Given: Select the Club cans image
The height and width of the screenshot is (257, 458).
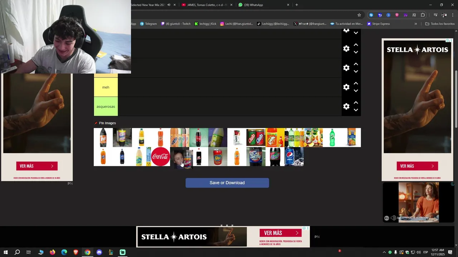Looking at the screenshot, I should 256,137.
